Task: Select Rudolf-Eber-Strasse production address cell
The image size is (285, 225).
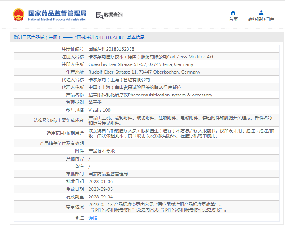Action: pos(182,72)
